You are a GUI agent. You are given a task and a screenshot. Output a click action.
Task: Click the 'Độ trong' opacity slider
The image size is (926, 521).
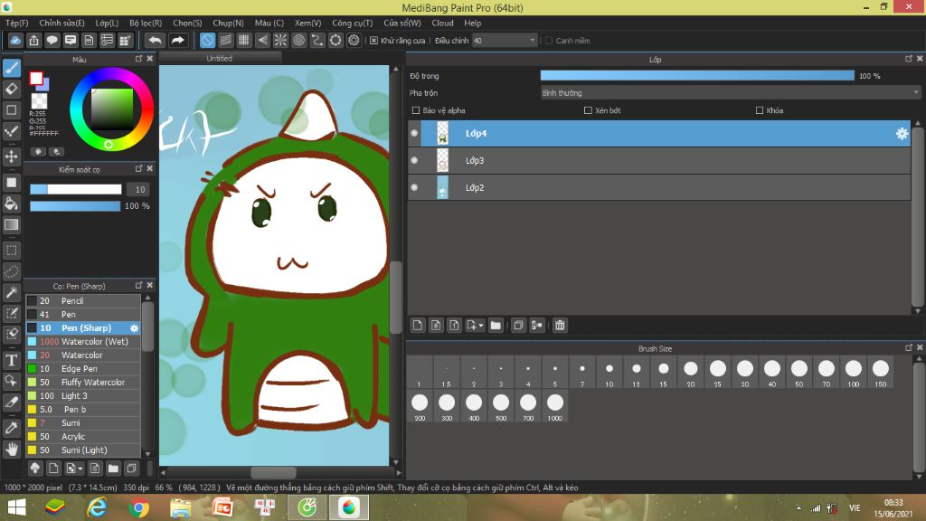click(x=696, y=76)
